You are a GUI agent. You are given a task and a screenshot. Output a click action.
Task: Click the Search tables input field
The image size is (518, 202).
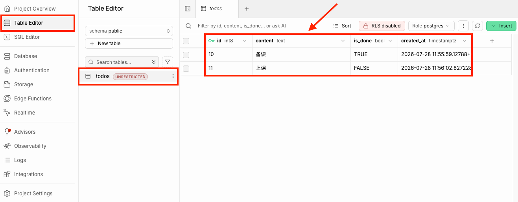coord(122,62)
